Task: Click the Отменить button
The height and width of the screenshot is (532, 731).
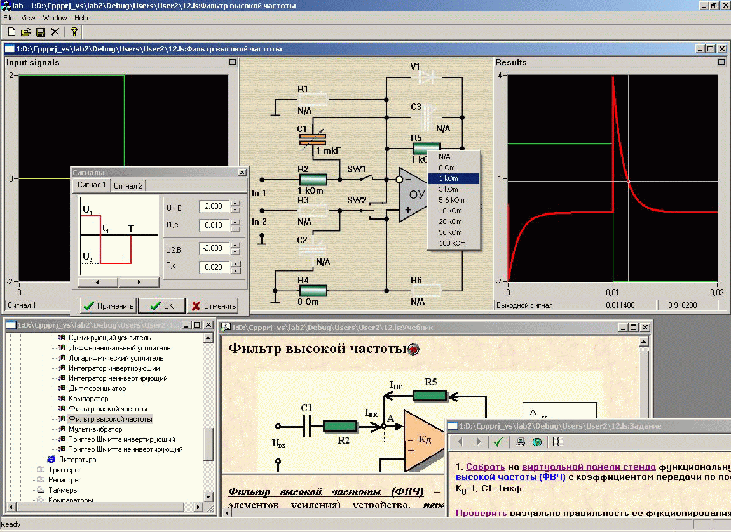Action: tap(213, 306)
